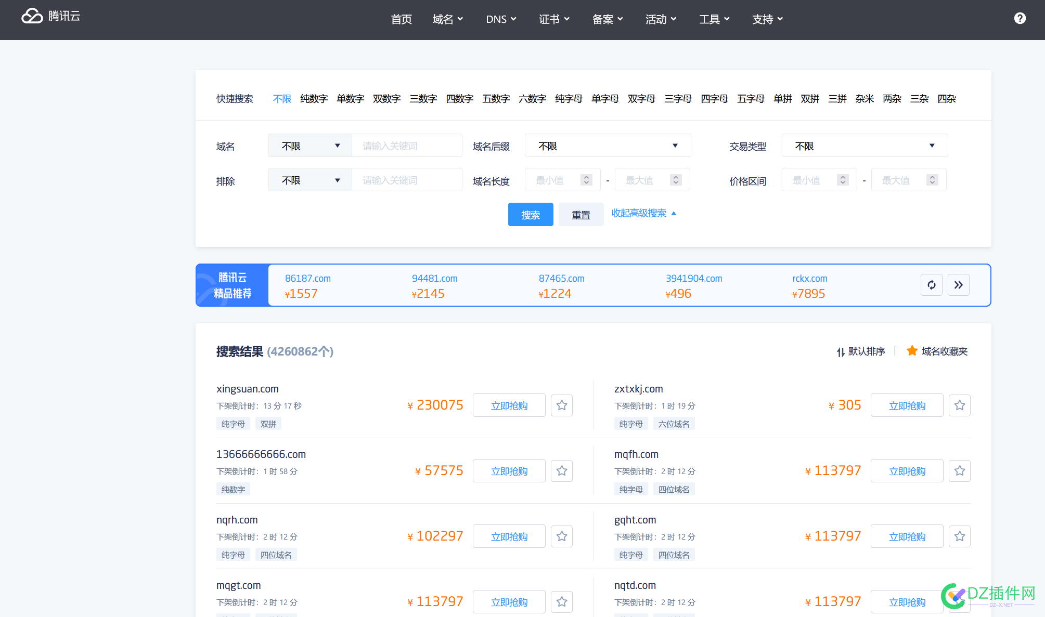Viewport: 1045px width, 617px height.
Task: Open the 排除 match-type dropdown
Action: click(310, 180)
